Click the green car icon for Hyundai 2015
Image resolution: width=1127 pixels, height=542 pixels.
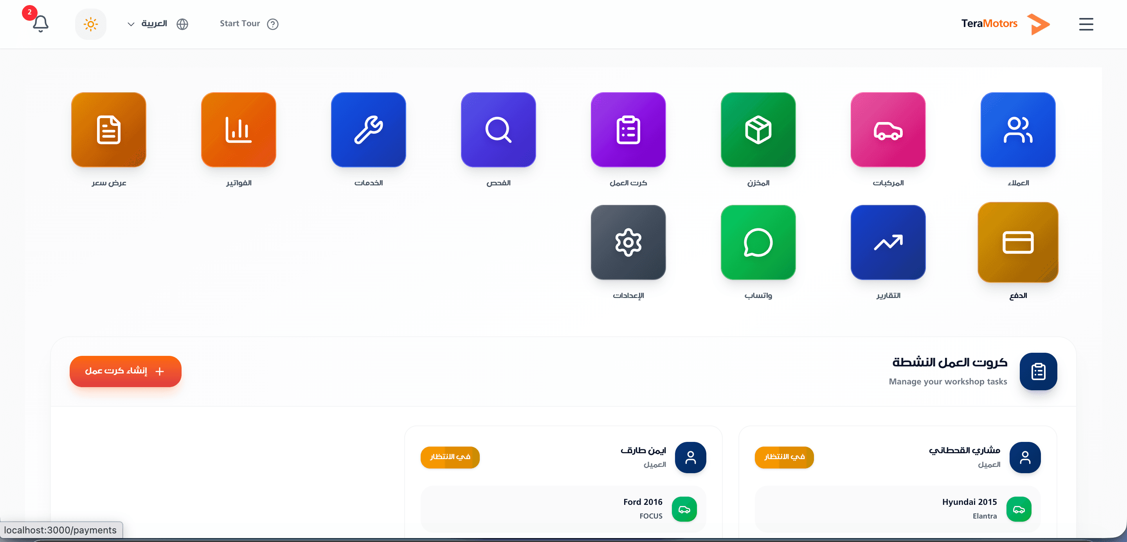pyautogui.click(x=1019, y=509)
